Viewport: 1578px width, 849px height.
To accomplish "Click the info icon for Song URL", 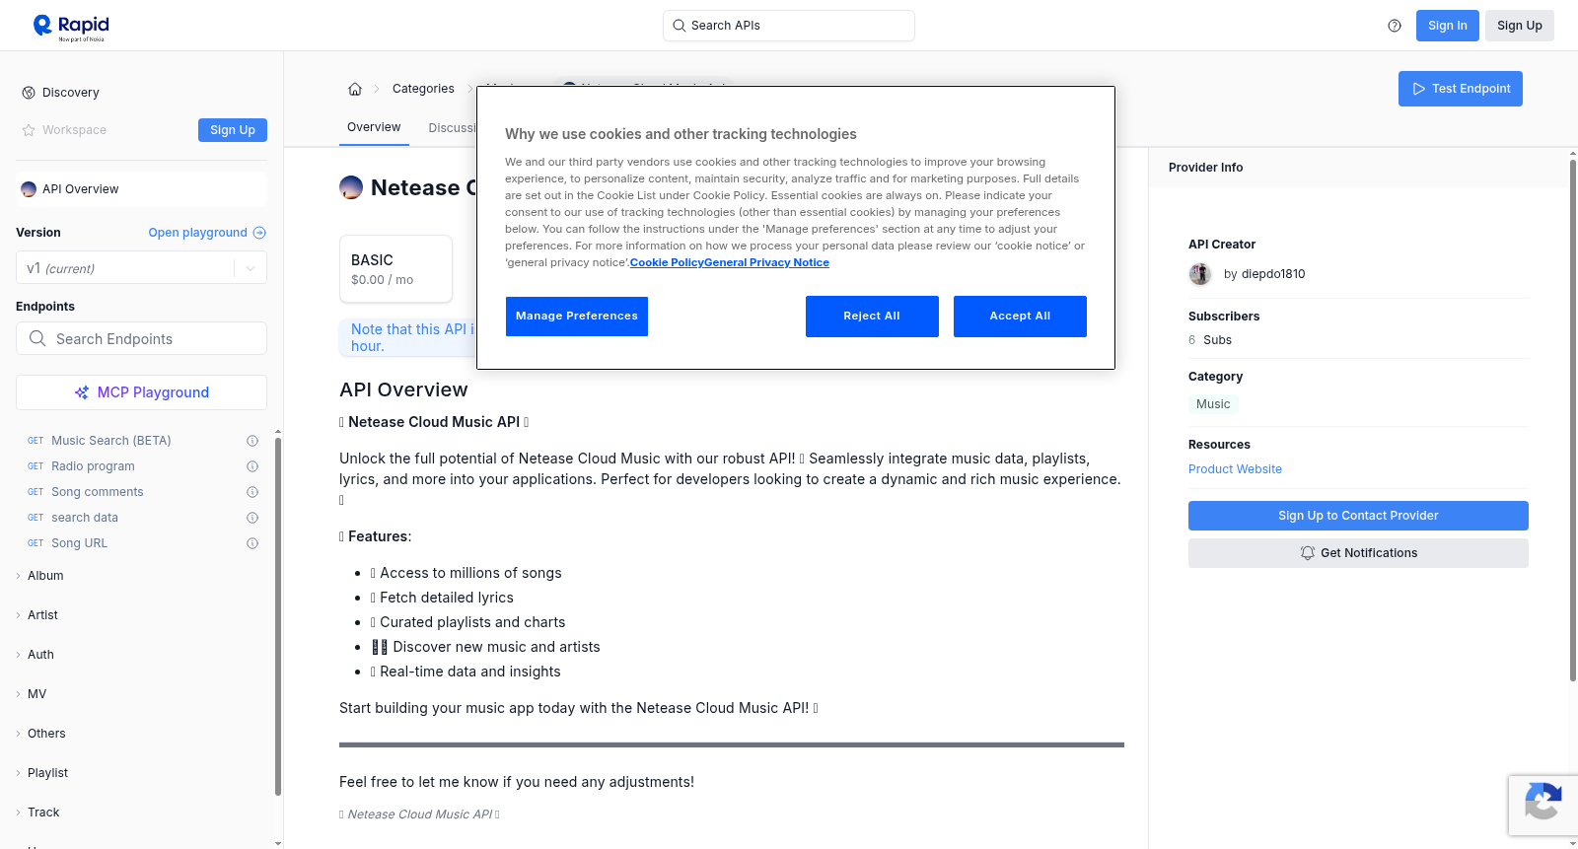I will point(252,543).
